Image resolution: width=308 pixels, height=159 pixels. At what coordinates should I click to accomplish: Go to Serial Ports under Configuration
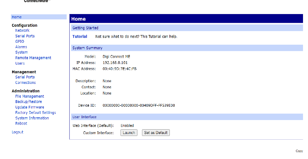coord(25,36)
